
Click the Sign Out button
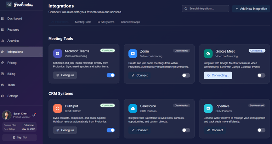[x=19, y=137]
